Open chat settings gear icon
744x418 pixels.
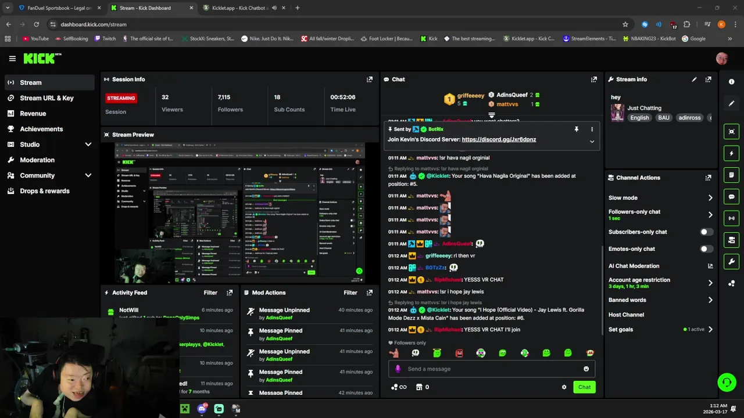click(x=564, y=387)
